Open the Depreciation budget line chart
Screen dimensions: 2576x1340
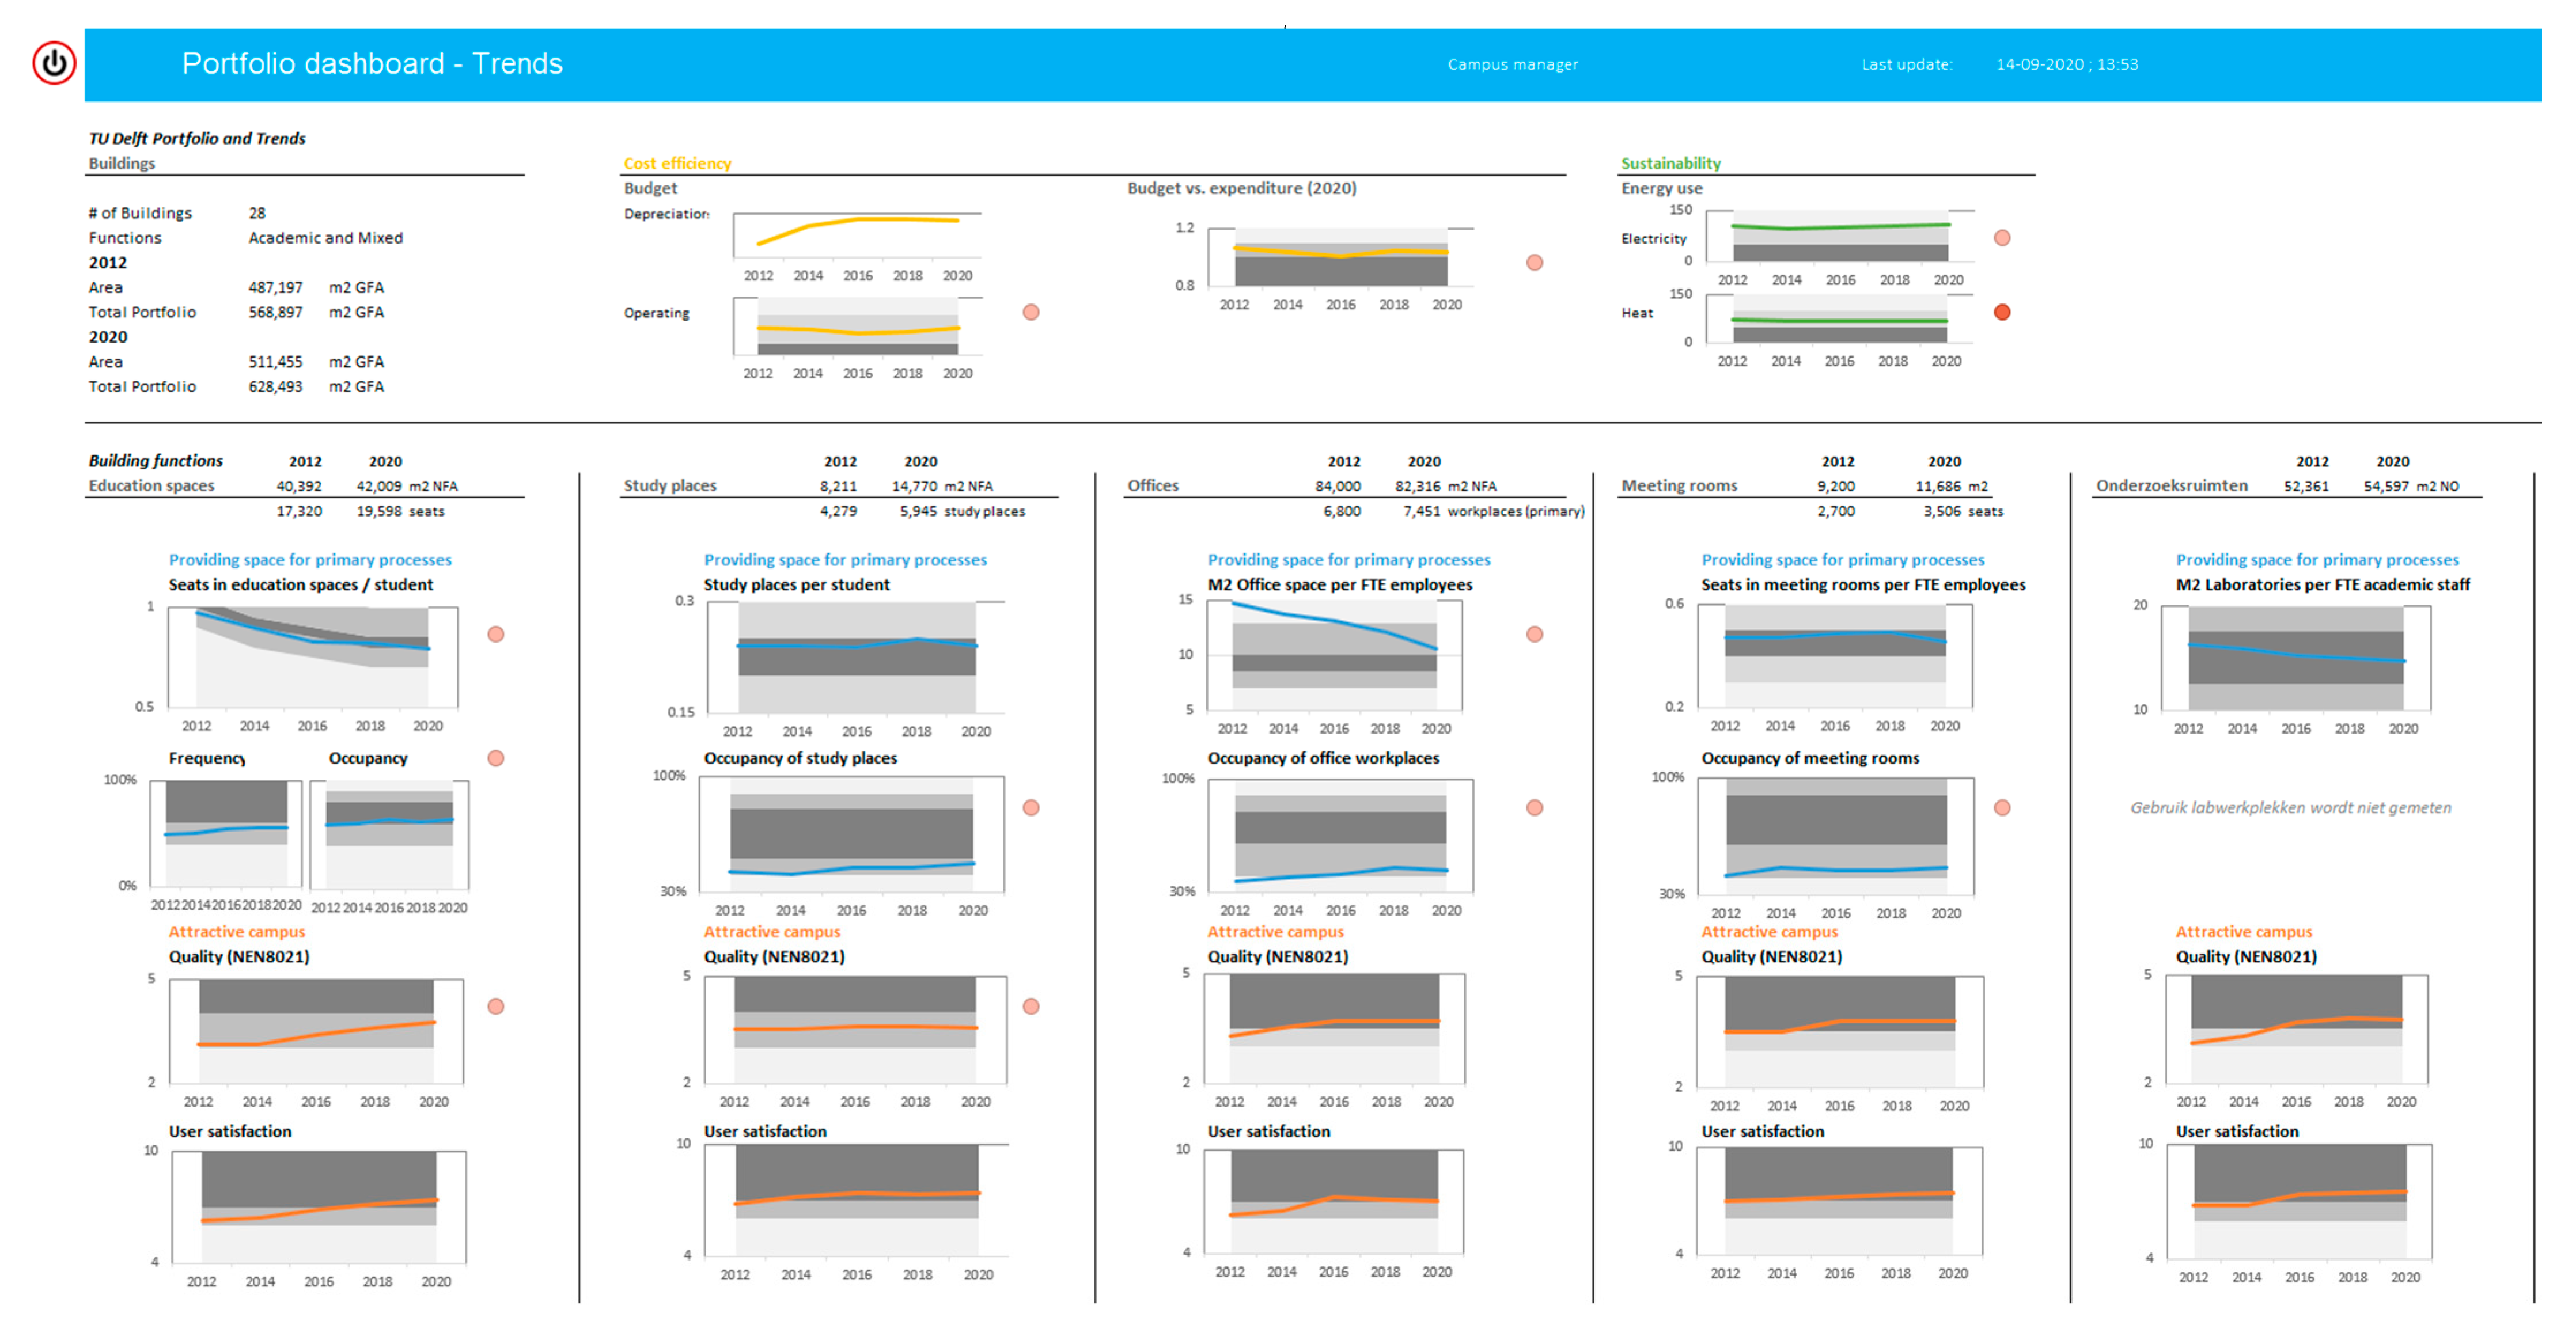pos(857,246)
